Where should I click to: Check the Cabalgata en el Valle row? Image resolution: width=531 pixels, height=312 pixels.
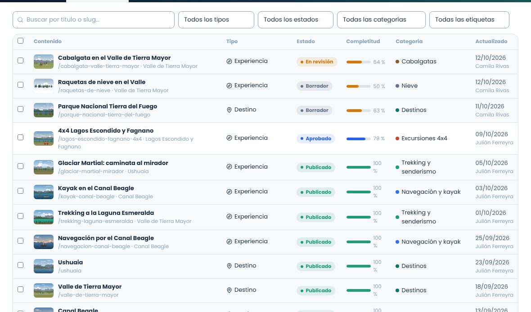click(x=21, y=60)
